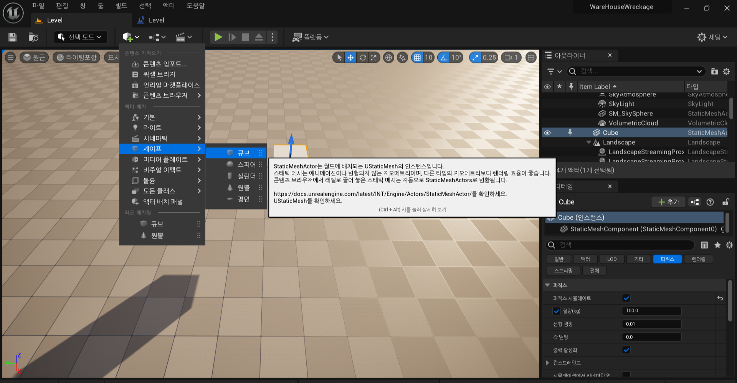Open grid snap value 10 dropdown
This screenshot has height=383, width=737.
(429, 58)
